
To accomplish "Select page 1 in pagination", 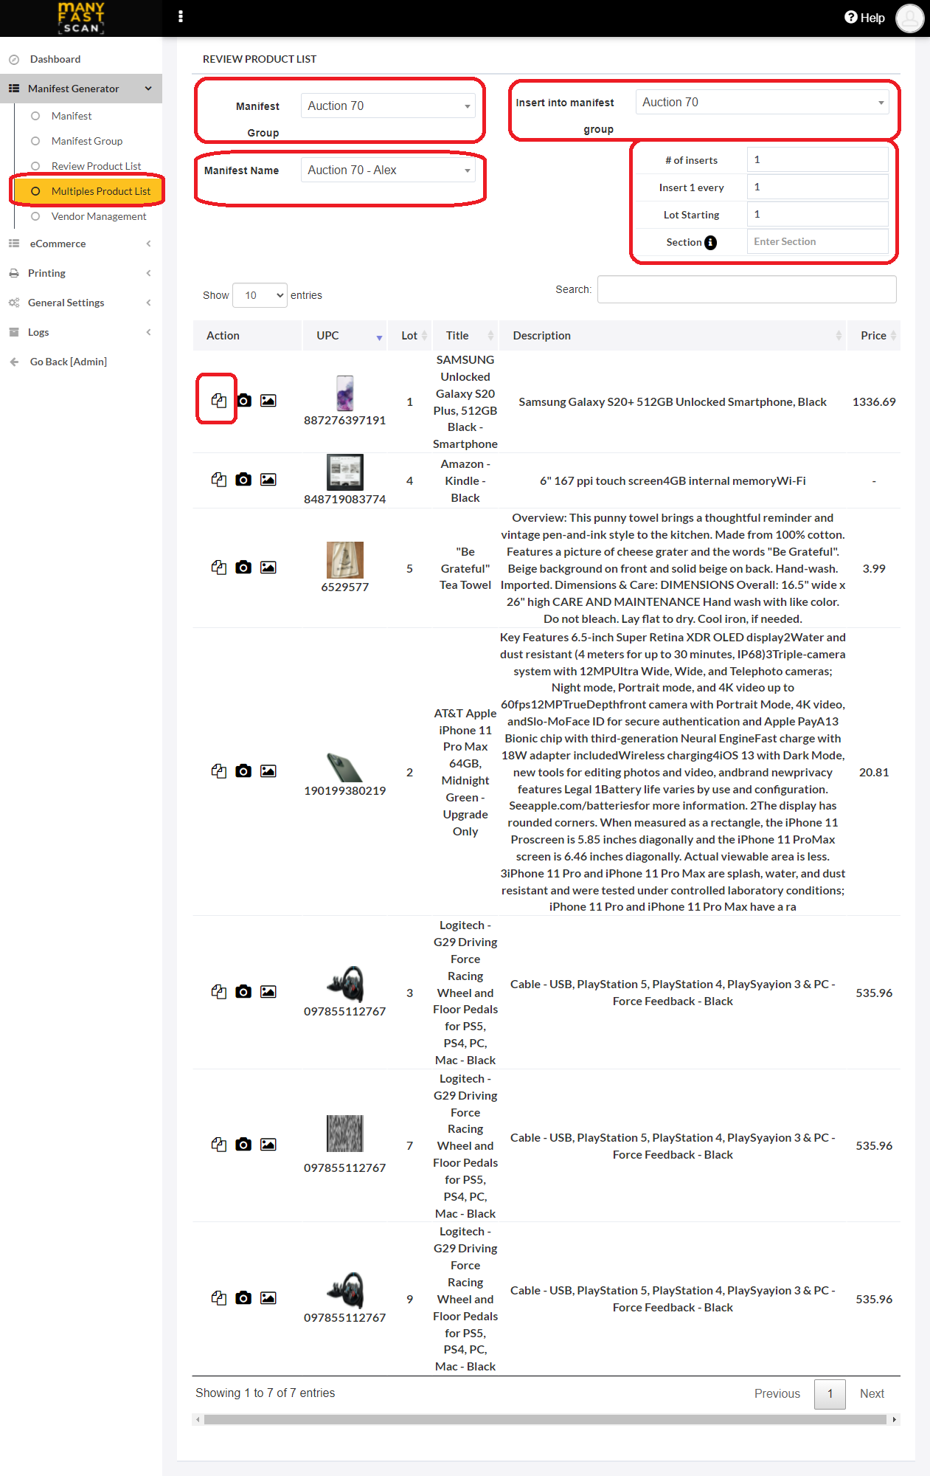I will click(830, 1393).
